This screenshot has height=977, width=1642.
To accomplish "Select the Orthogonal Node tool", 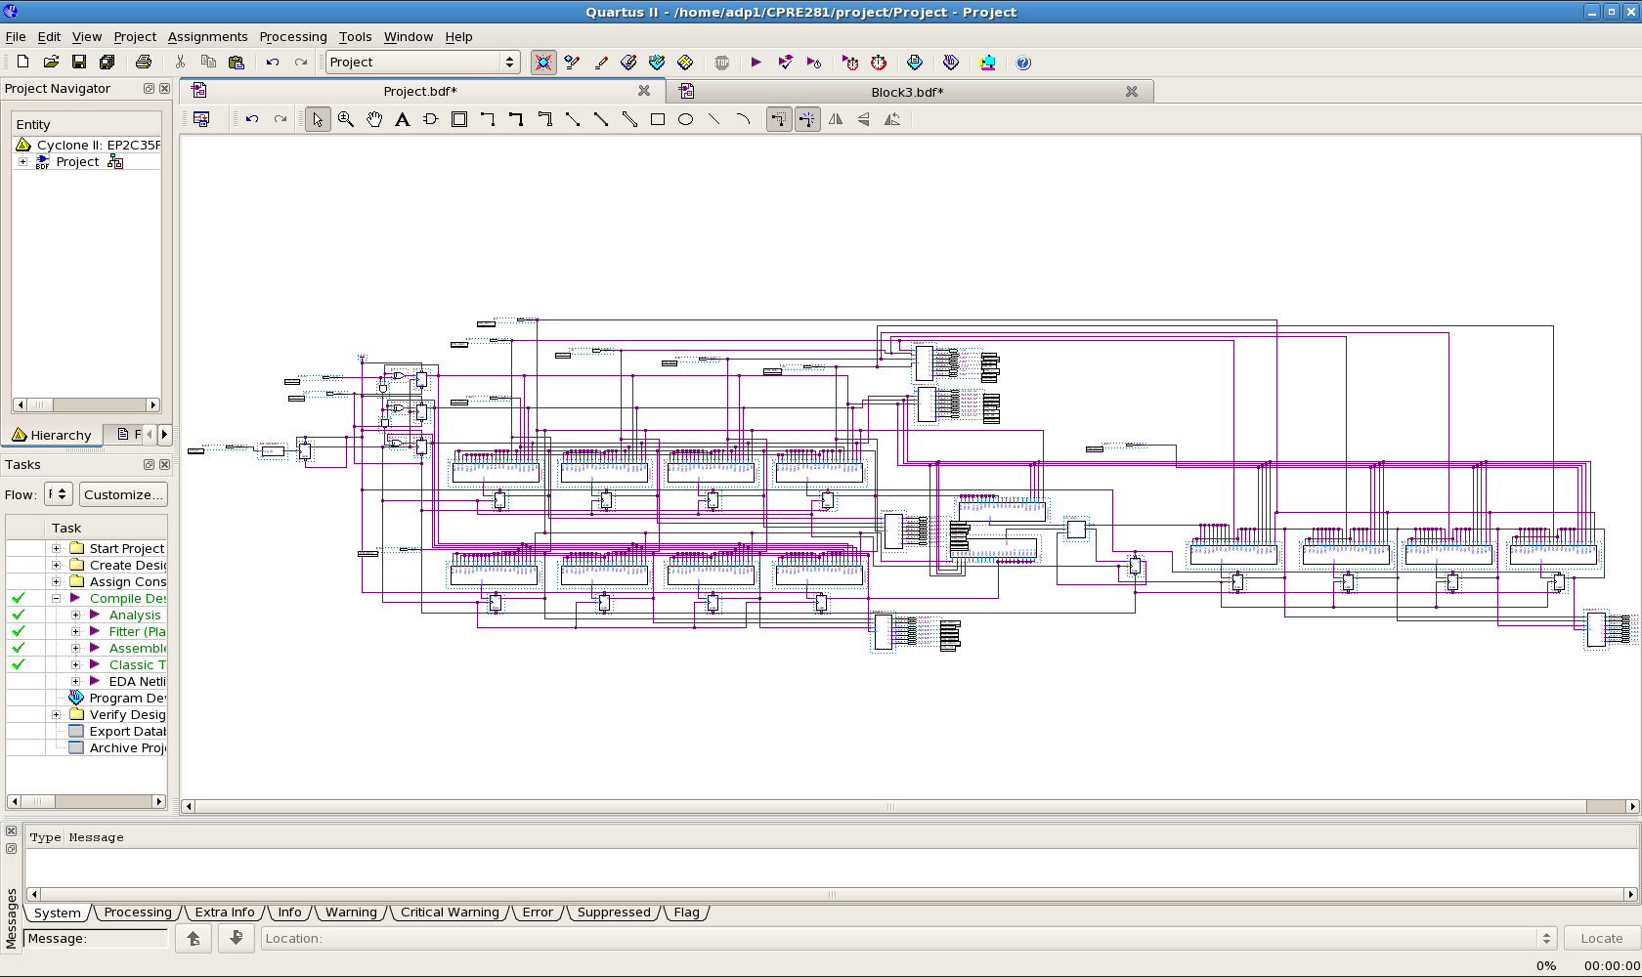I will coord(488,118).
